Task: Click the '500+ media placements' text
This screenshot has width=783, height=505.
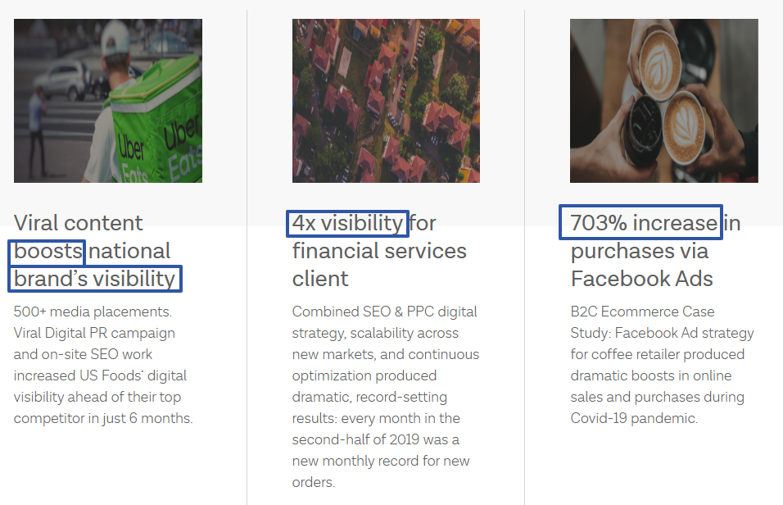Action: click(93, 312)
